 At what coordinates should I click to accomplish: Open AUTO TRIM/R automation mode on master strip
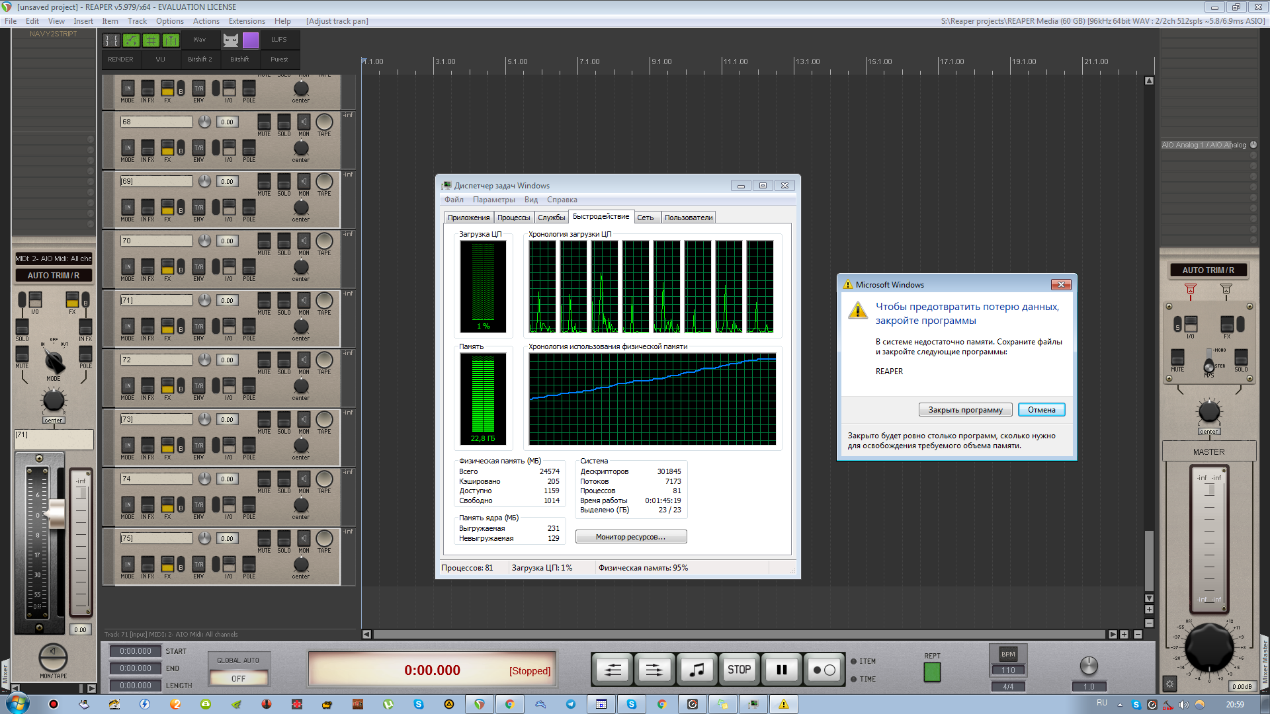pos(1208,270)
